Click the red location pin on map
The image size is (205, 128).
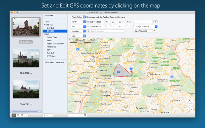tap(132, 72)
